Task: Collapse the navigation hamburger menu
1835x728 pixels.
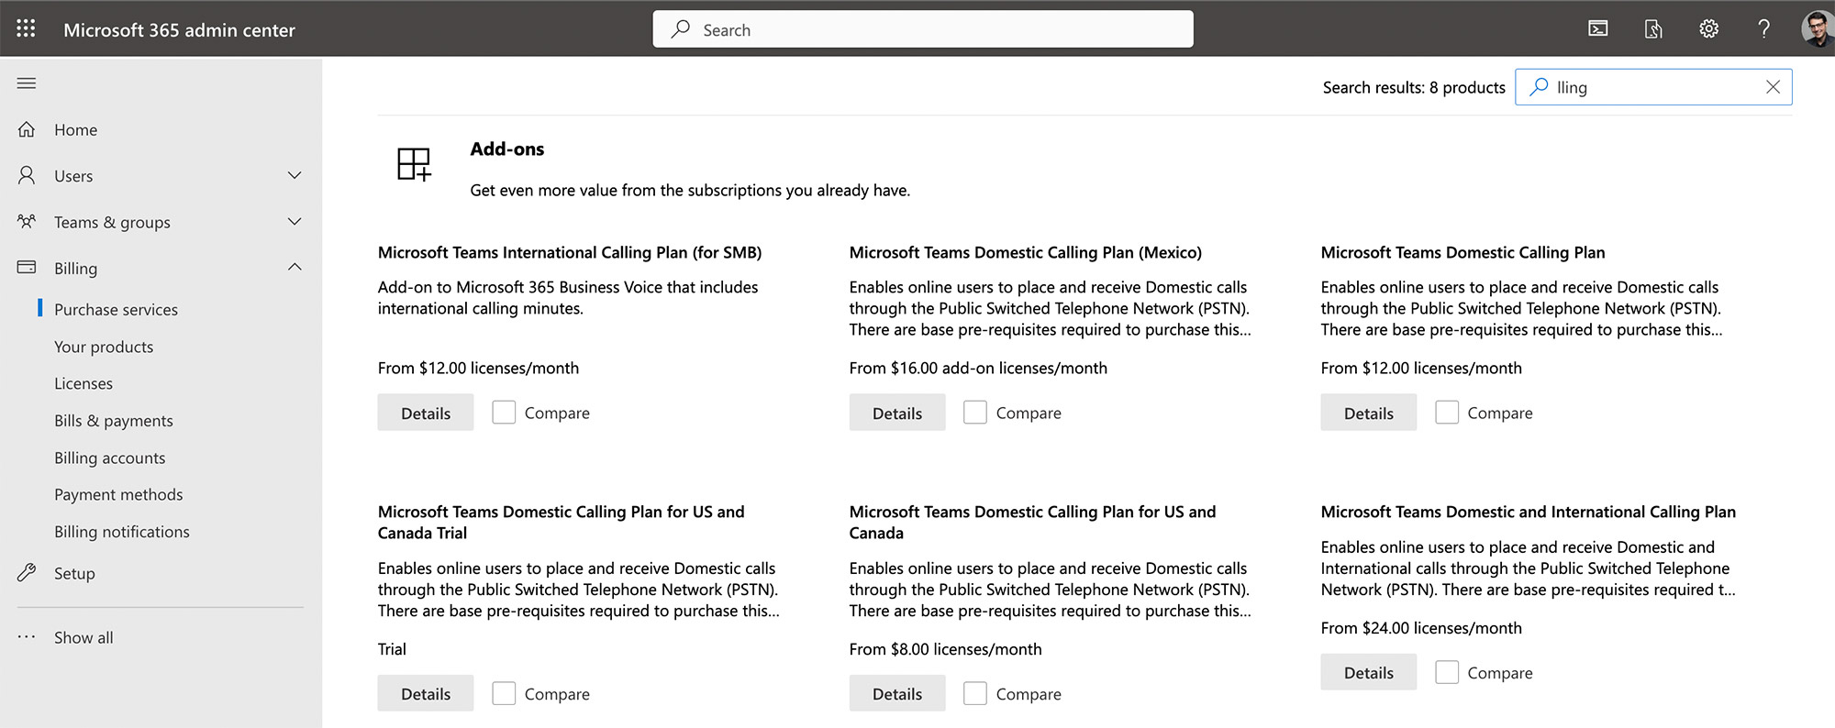Action: coord(27,83)
